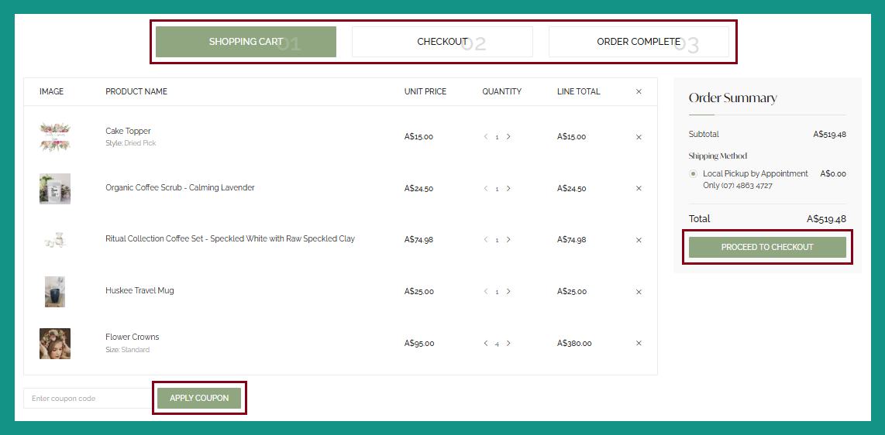Click the Line Total column header
885x435 pixels.
click(579, 91)
